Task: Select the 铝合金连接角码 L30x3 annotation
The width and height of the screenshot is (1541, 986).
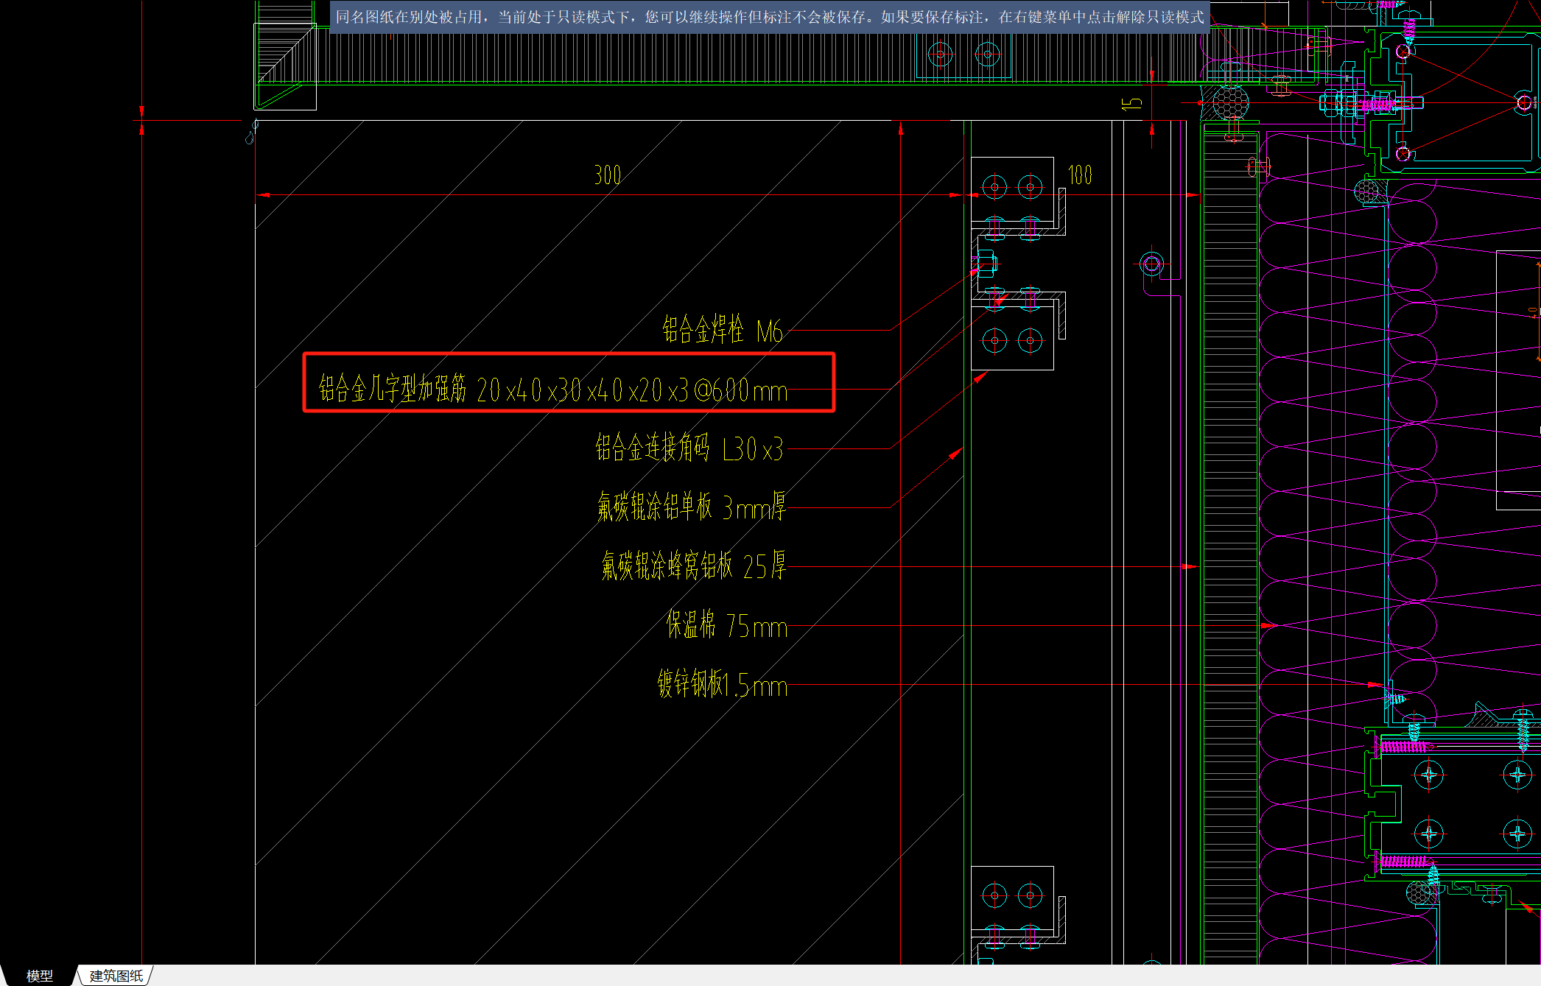Action: coord(689,448)
